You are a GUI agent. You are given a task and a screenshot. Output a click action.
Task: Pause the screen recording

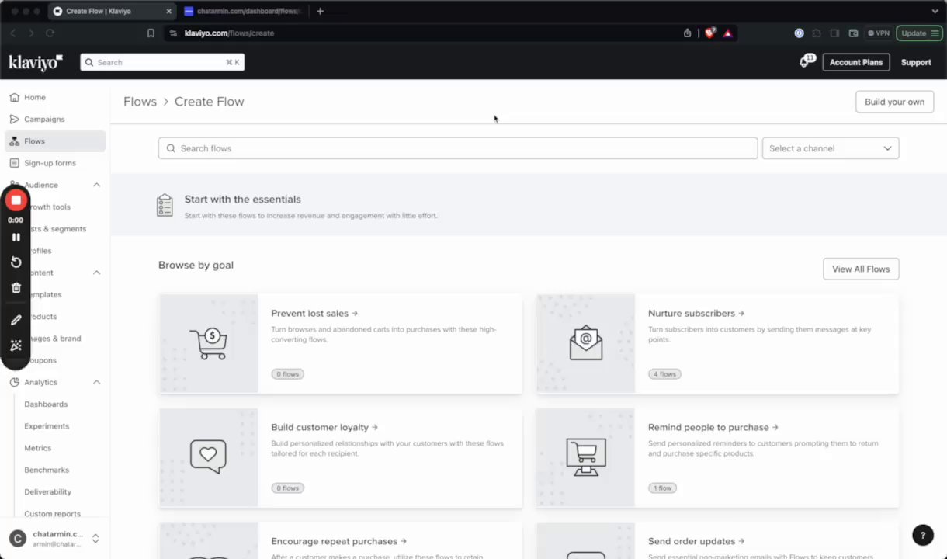16,237
